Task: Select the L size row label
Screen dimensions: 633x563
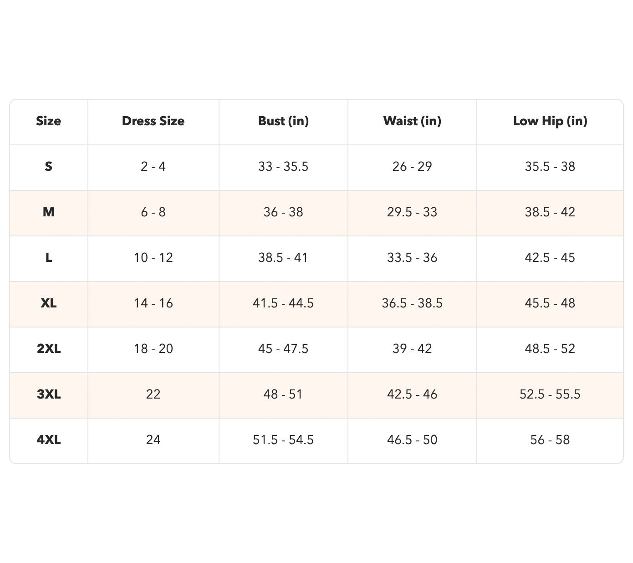Action: click(48, 258)
